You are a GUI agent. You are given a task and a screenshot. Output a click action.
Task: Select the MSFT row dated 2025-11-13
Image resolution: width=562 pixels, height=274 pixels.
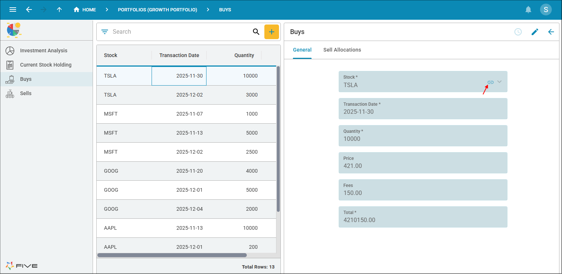coord(186,133)
